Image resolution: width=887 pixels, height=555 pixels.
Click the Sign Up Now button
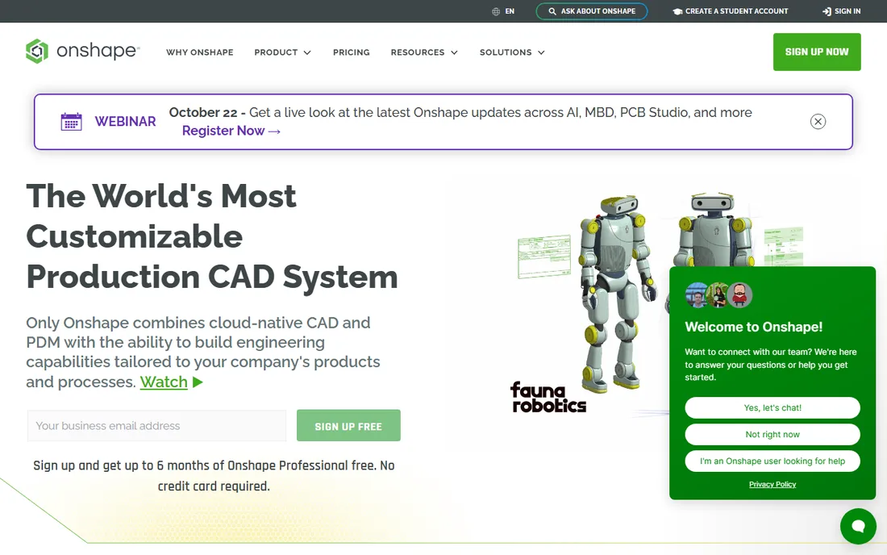pos(817,52)
